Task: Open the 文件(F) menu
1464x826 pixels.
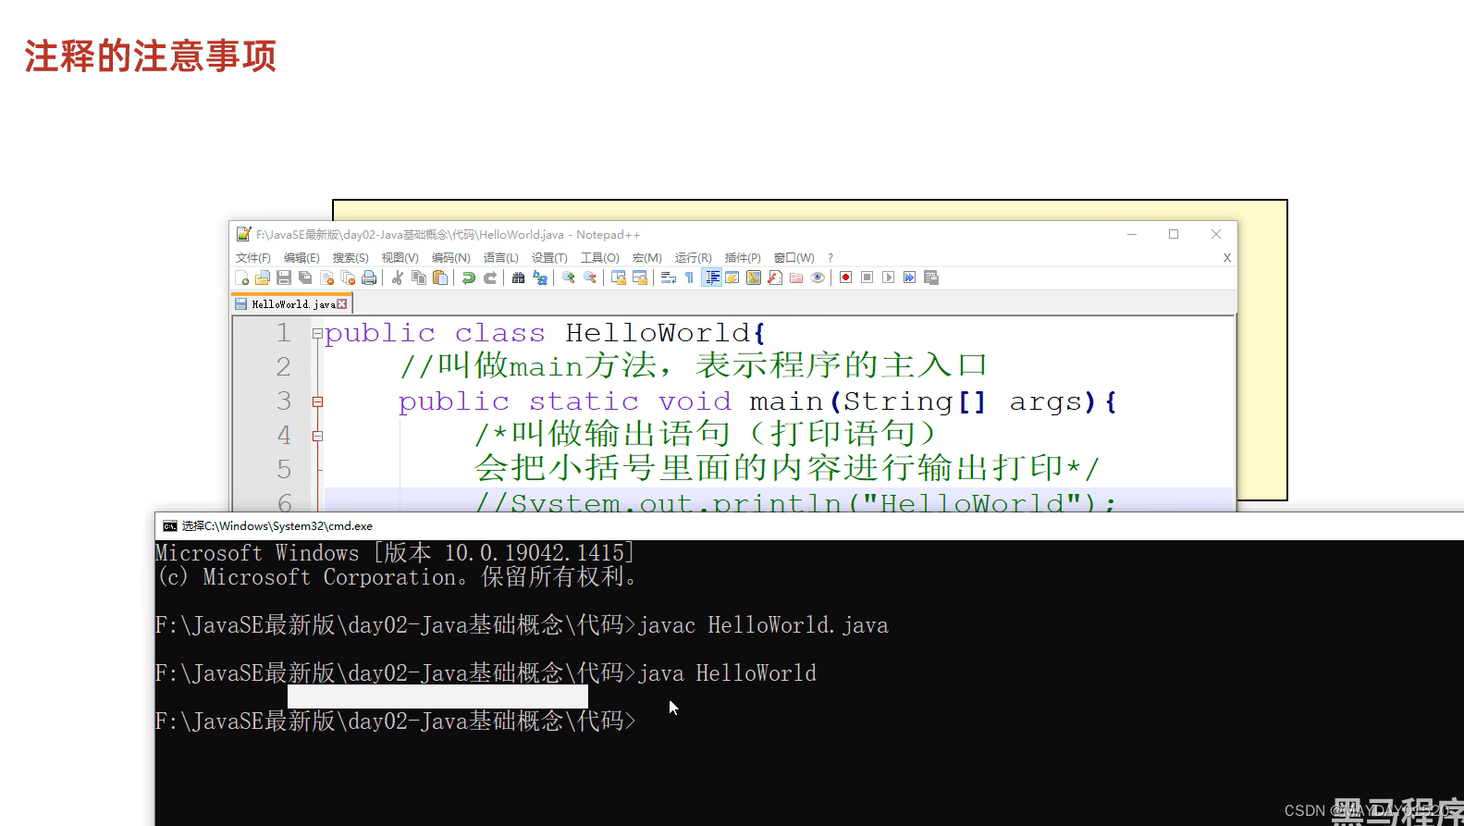Action: tap(253, 258)
